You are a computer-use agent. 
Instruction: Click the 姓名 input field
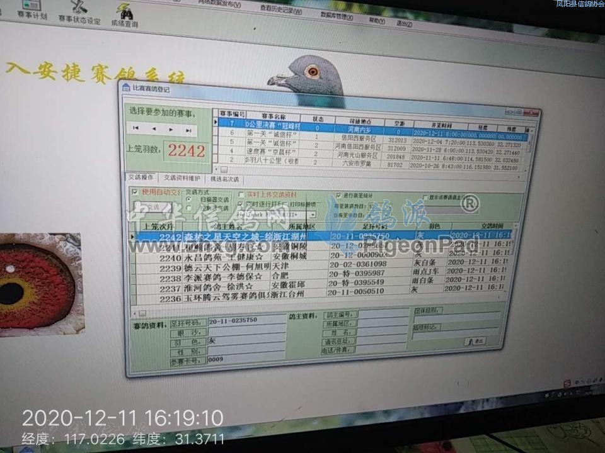[x=382, y=332]
